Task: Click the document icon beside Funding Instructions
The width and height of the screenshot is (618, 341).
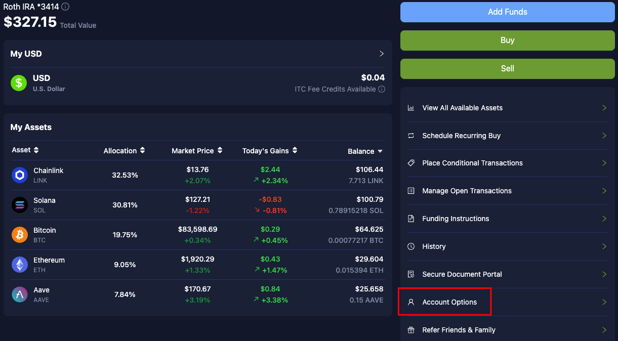Action: click(x=411, y=219)
